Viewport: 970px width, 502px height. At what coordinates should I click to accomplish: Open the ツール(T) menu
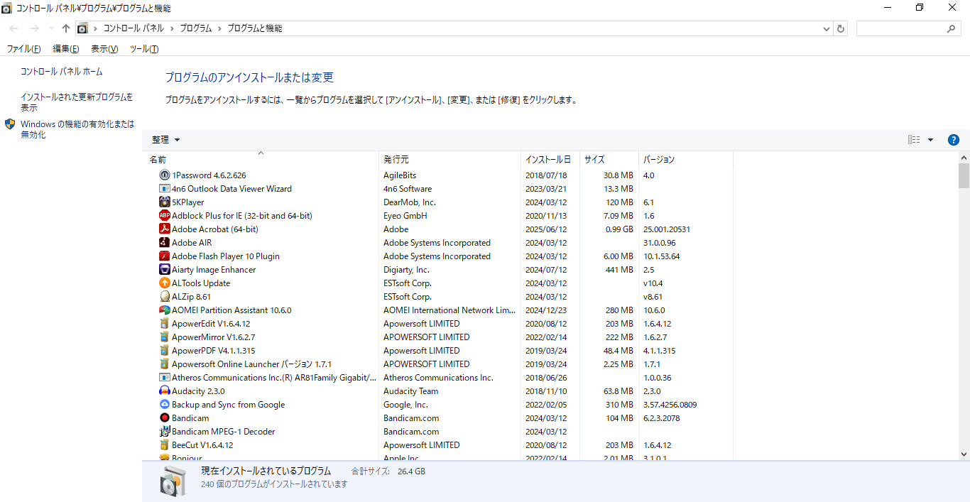click(144, 49)
